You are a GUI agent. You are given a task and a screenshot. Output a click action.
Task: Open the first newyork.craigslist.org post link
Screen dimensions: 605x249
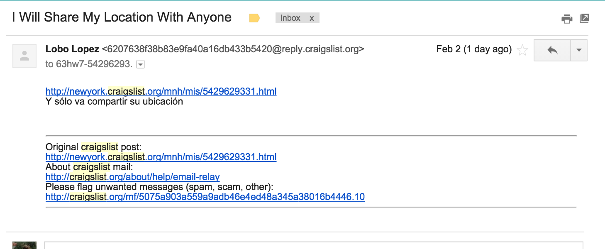point(161,91)
